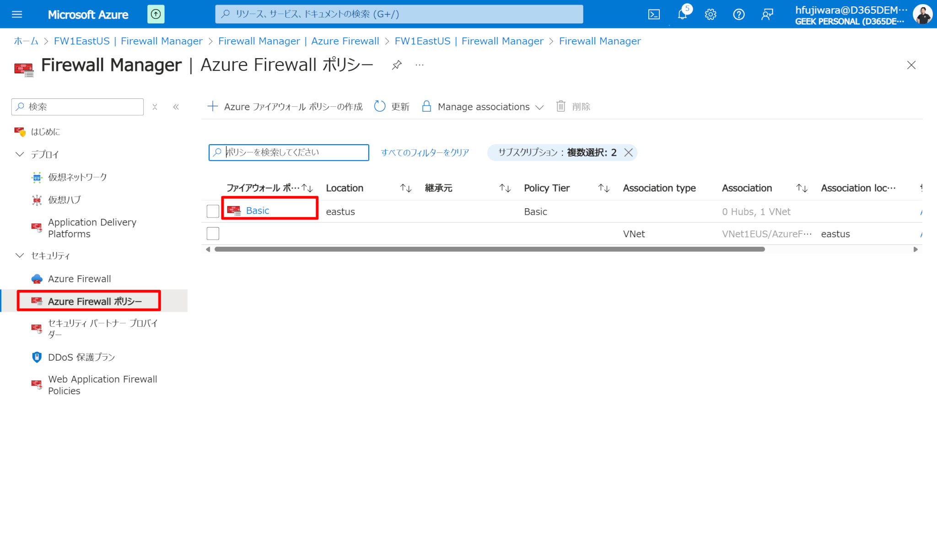Focus the sidebar 検索 box

(77, 107)
